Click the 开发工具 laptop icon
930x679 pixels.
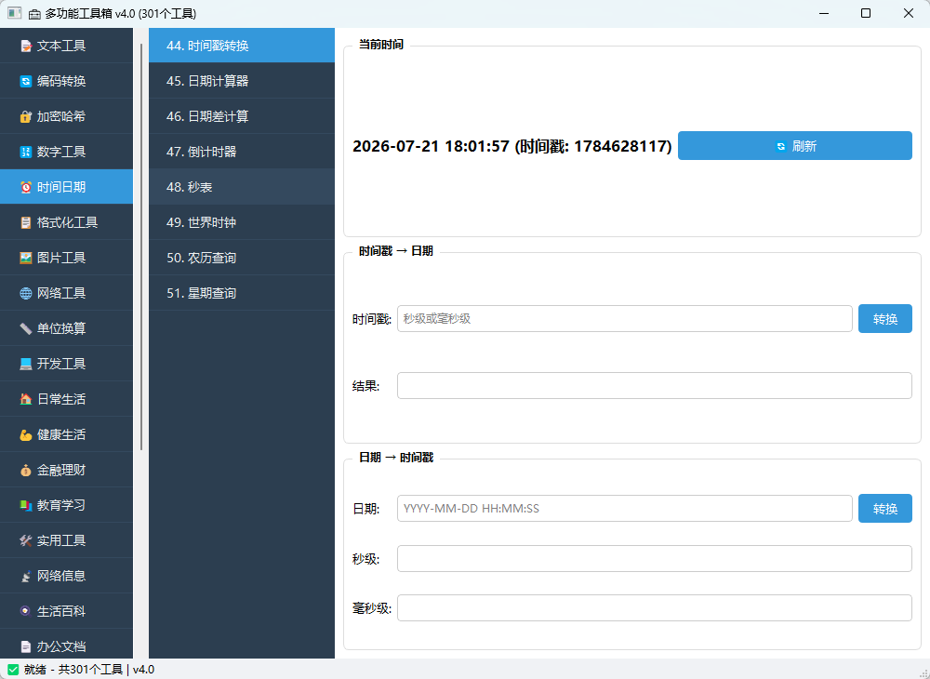click(25, 364)
